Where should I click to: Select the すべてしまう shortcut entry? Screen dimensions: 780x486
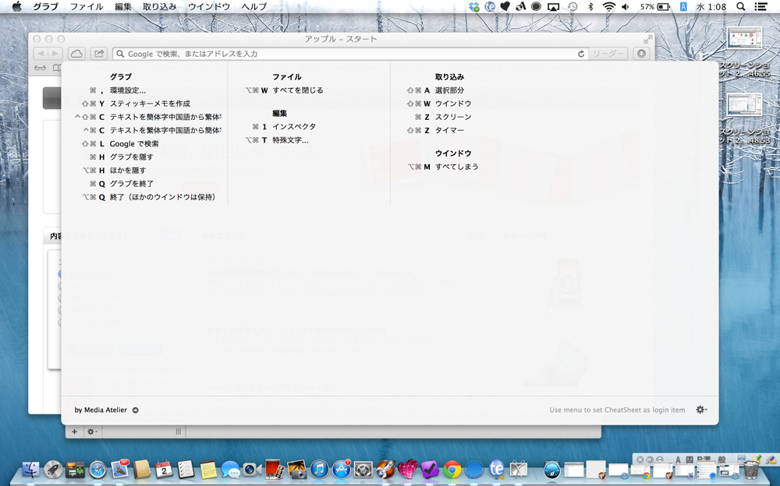coord(456,167)
